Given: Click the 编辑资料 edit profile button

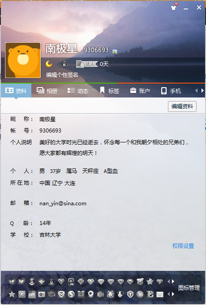Looking at the screenshot, I should [182, 106].
